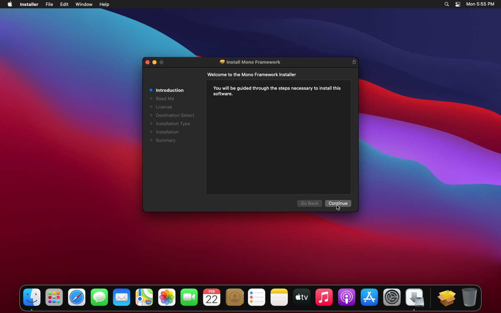Click the package box icon in Dock
The image size is (501, 313).
point(447,297)
